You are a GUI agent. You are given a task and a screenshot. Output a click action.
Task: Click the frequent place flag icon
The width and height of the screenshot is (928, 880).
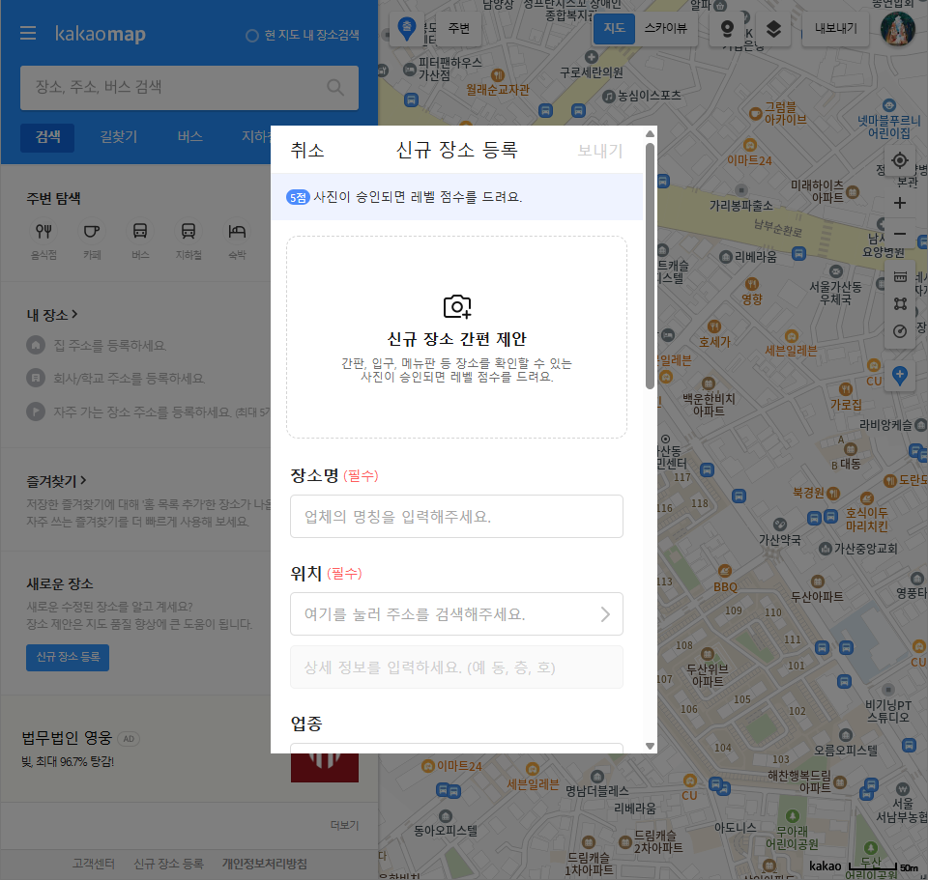(x=36, y=412)
